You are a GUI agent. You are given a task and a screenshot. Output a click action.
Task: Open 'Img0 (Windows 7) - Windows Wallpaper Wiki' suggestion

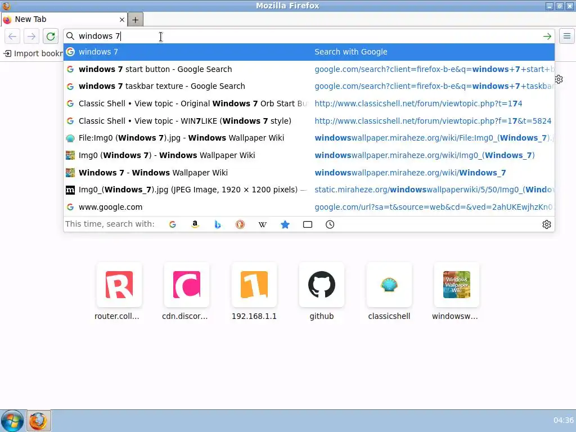[x=309, y=155]
